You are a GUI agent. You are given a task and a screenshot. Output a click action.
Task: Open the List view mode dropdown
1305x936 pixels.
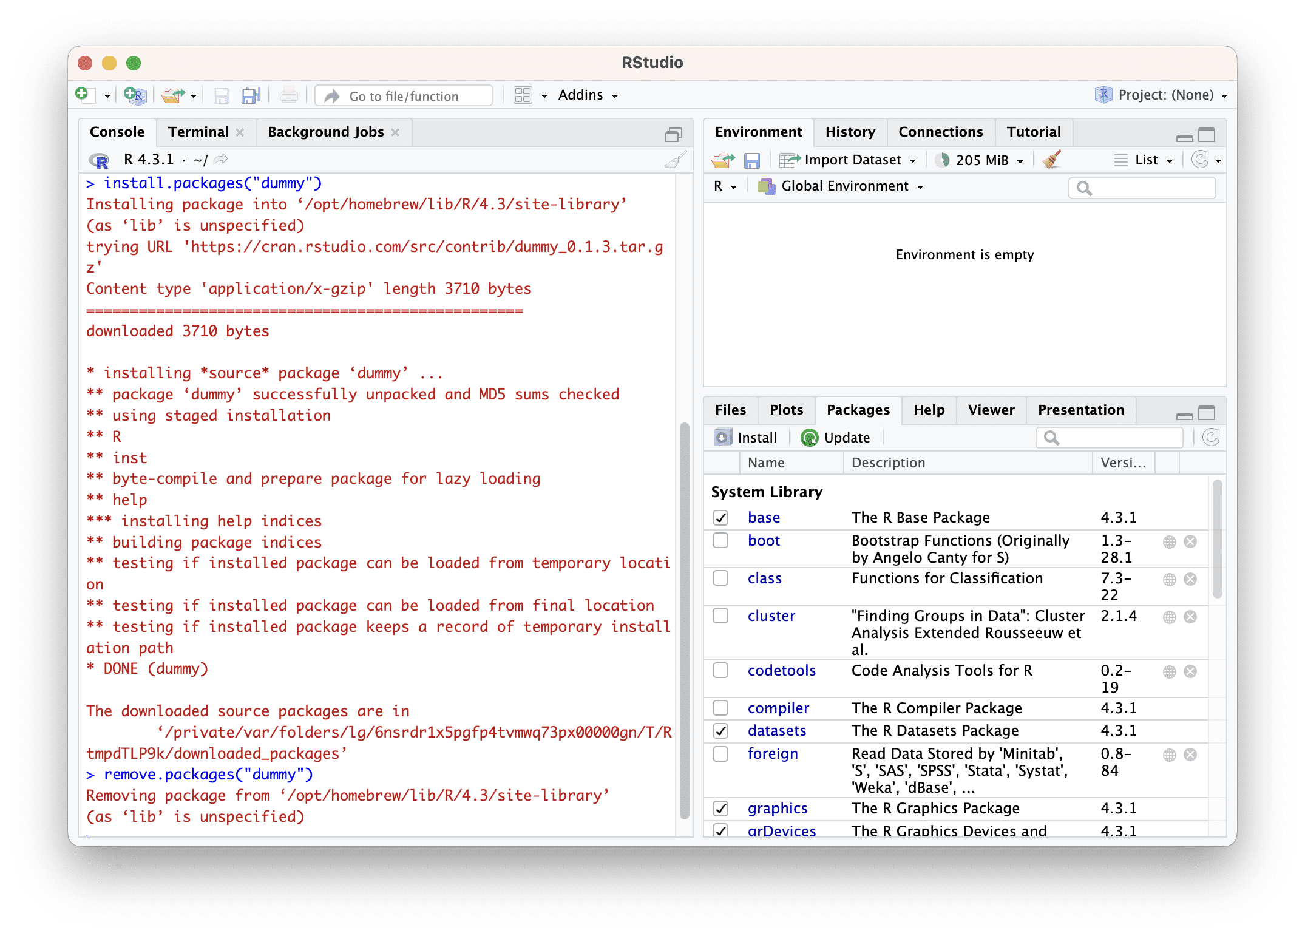point(1144,160)
